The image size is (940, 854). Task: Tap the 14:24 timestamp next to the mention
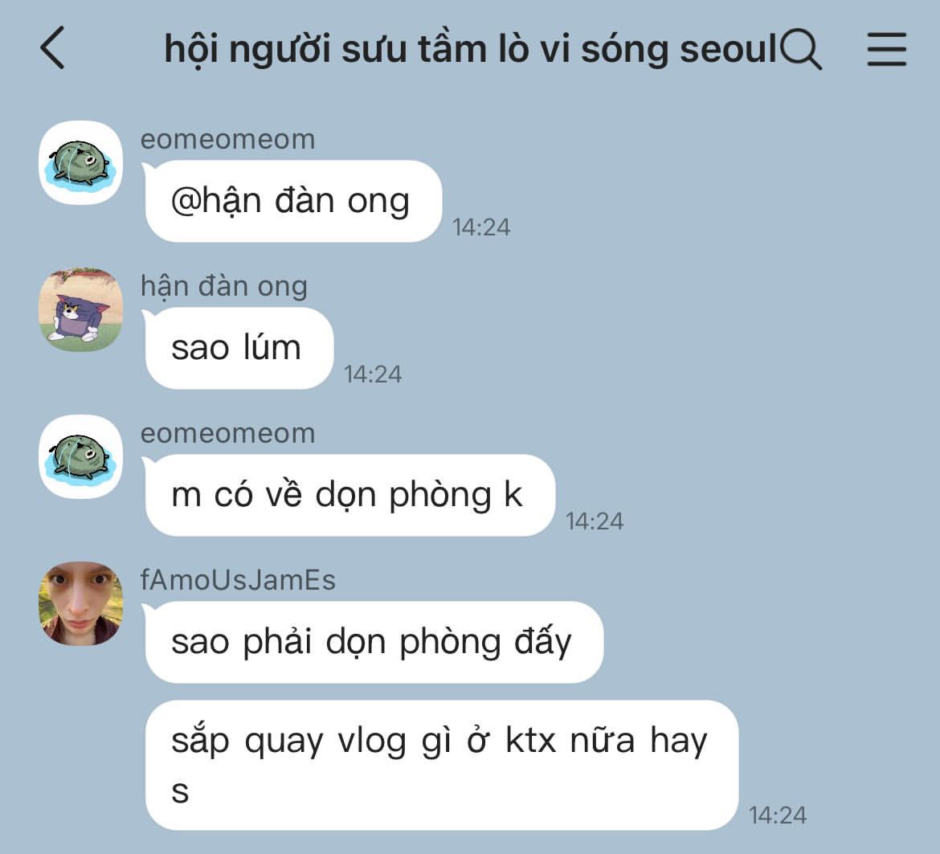click(x=480, y=227)
